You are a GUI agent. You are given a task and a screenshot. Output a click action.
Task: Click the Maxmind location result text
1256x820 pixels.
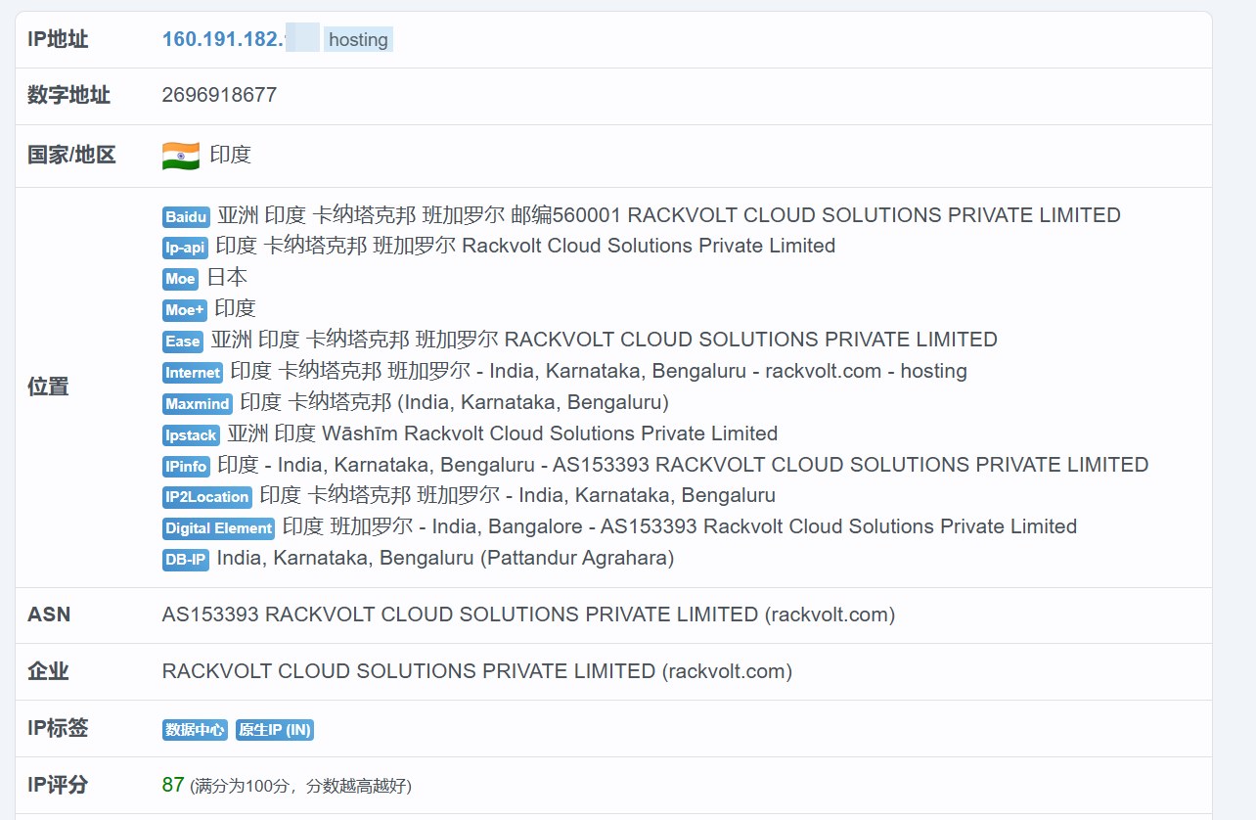tap(455, 402)
